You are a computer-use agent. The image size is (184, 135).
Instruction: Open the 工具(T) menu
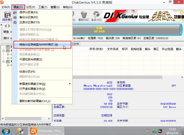[x=43, y=7]
